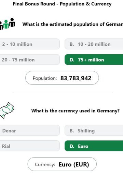
Task: Click the Currency: Euro (EUR) result box
Action: click(62, 164)
